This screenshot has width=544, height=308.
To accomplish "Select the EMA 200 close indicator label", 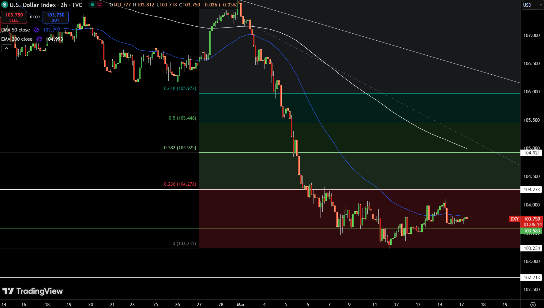I will [17, 39].
